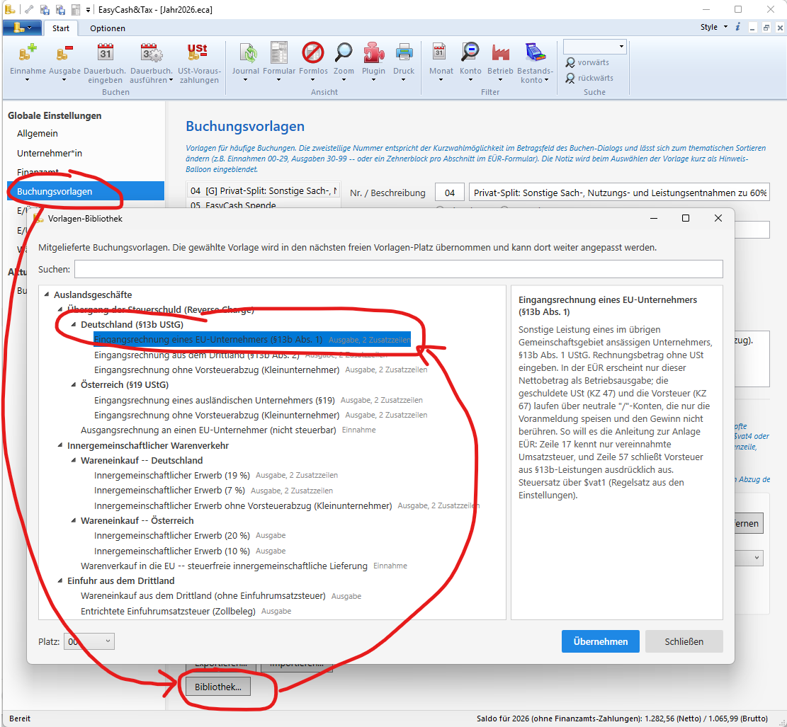Click Dauerbuch. ausführen gear calendar icon
Viewport: 787px width, 727px height.
coord(151,52)
